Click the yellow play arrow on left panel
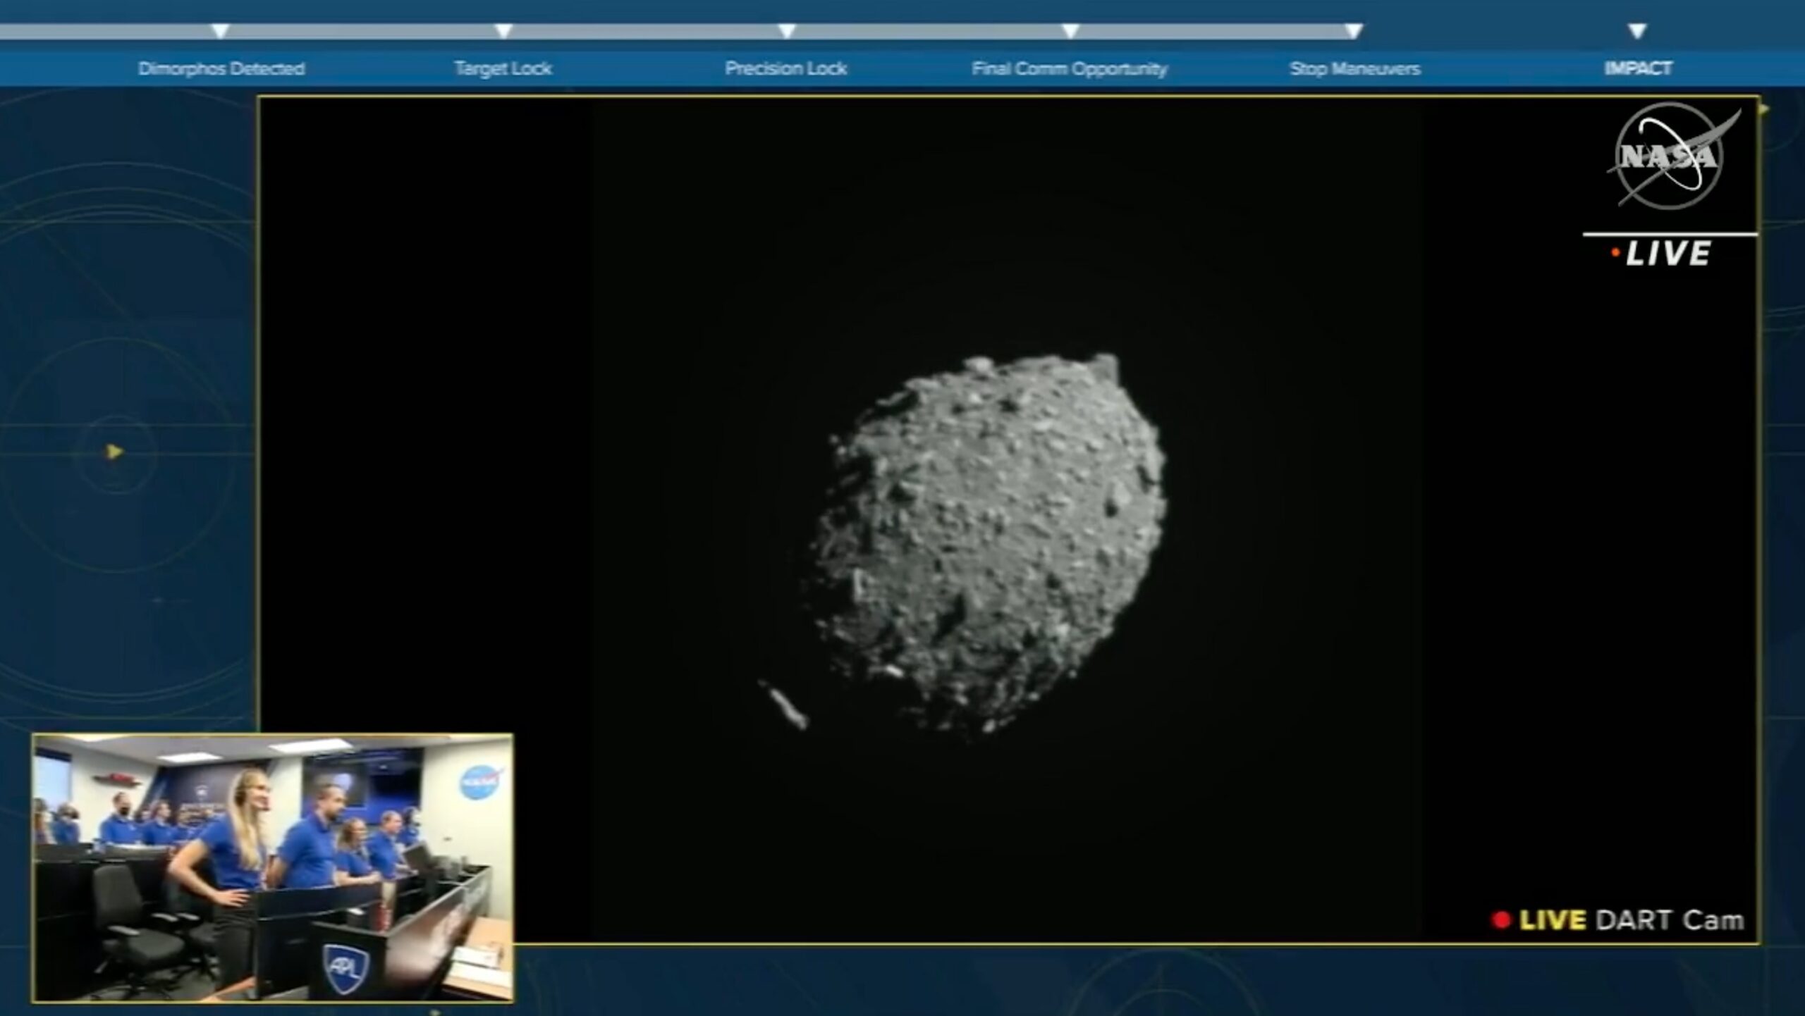This screenshot has width=1805, height=1016. [x=115, y=452]
